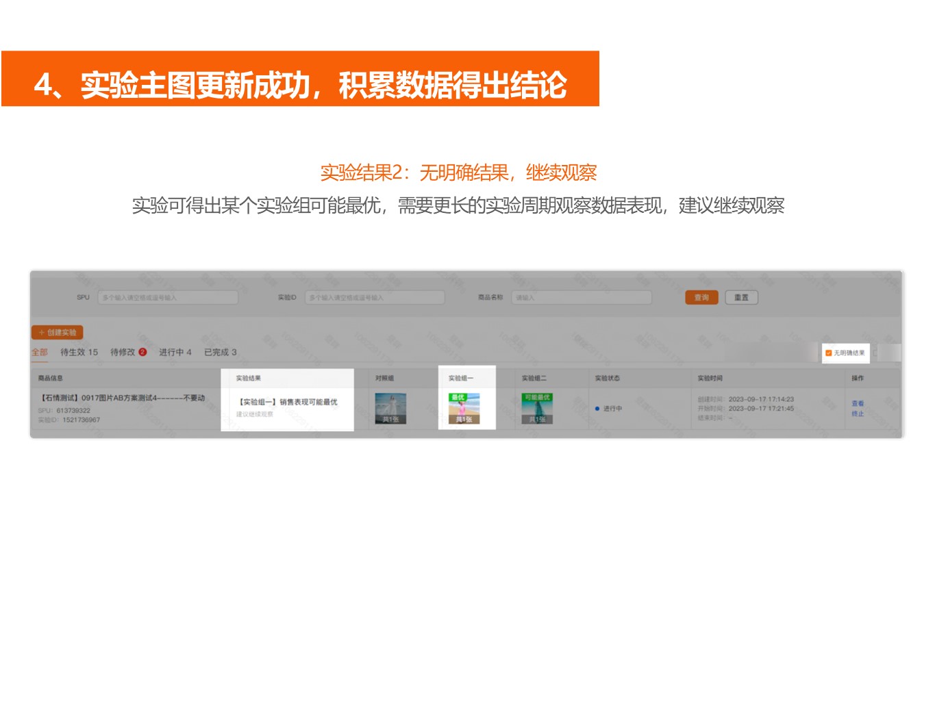Open the 待生效 15 tab

[79, 353]
